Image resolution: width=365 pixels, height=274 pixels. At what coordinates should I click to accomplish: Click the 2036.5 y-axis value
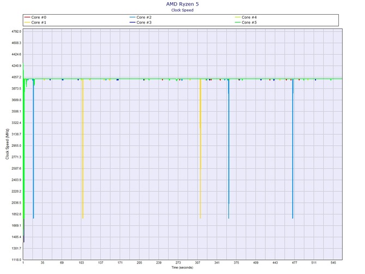[16, 203]
